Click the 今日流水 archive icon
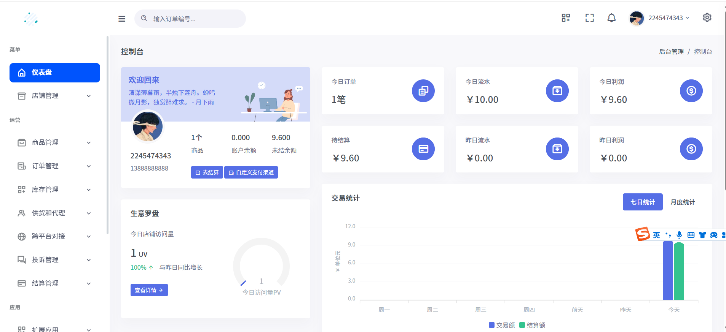 [x=557, y=91]
